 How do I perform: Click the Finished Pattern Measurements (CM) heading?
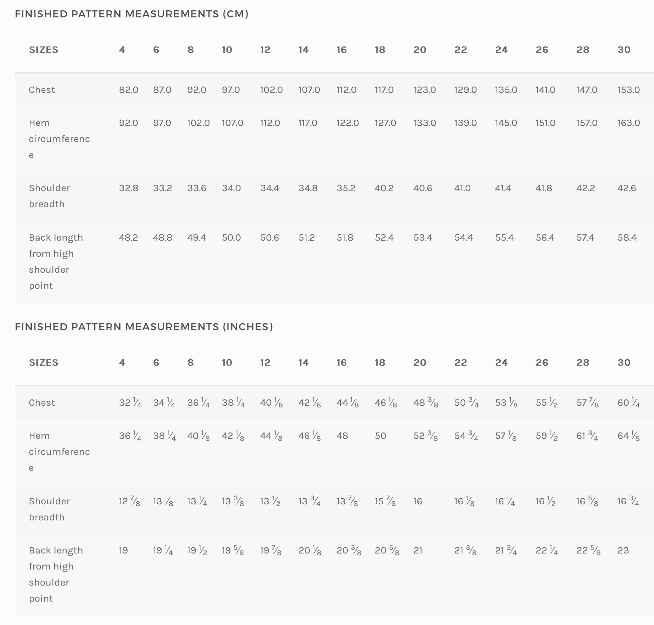[x=132, y=14]
